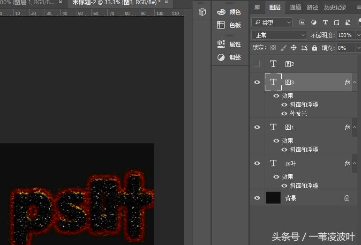
Task: Filter layers by pixel image icon
Action: pyautogui.click(x=302, y=22)
